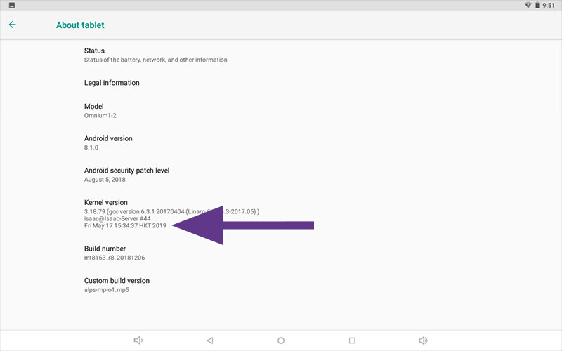This screenshot has height=351, width=562.
Task: Select Android security patch level entry
Action: 281,175
